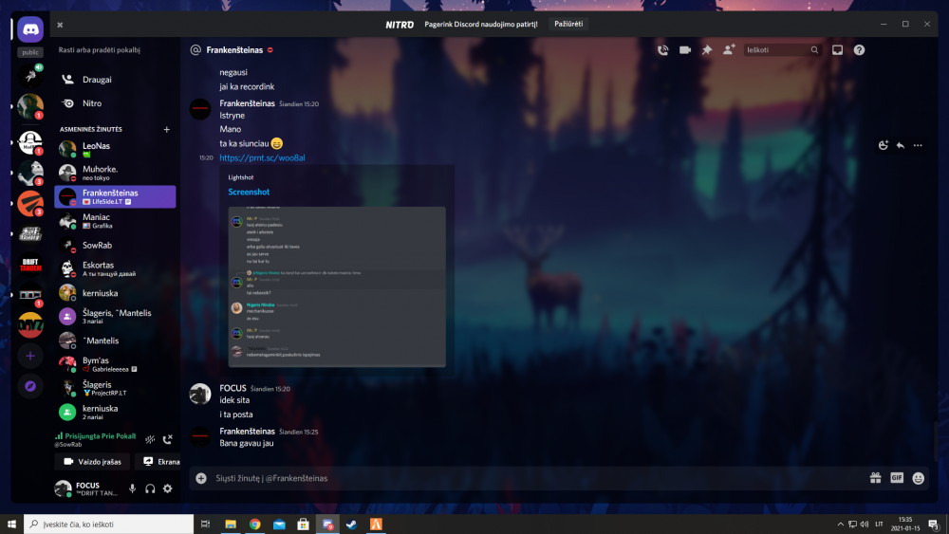Select the Maniac direct message
This screenshot has height=534, width=949.
(x=95, y=221)
